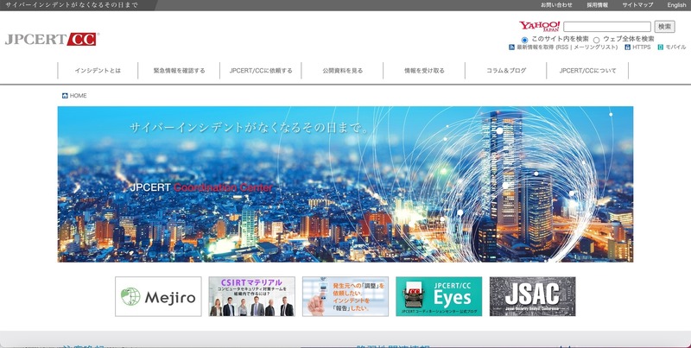The height and width of the screenshot is (348, 691).
Task: Open the CSIRTマテリアル banner
Action: pyautogui.click(x=251, y=296)
